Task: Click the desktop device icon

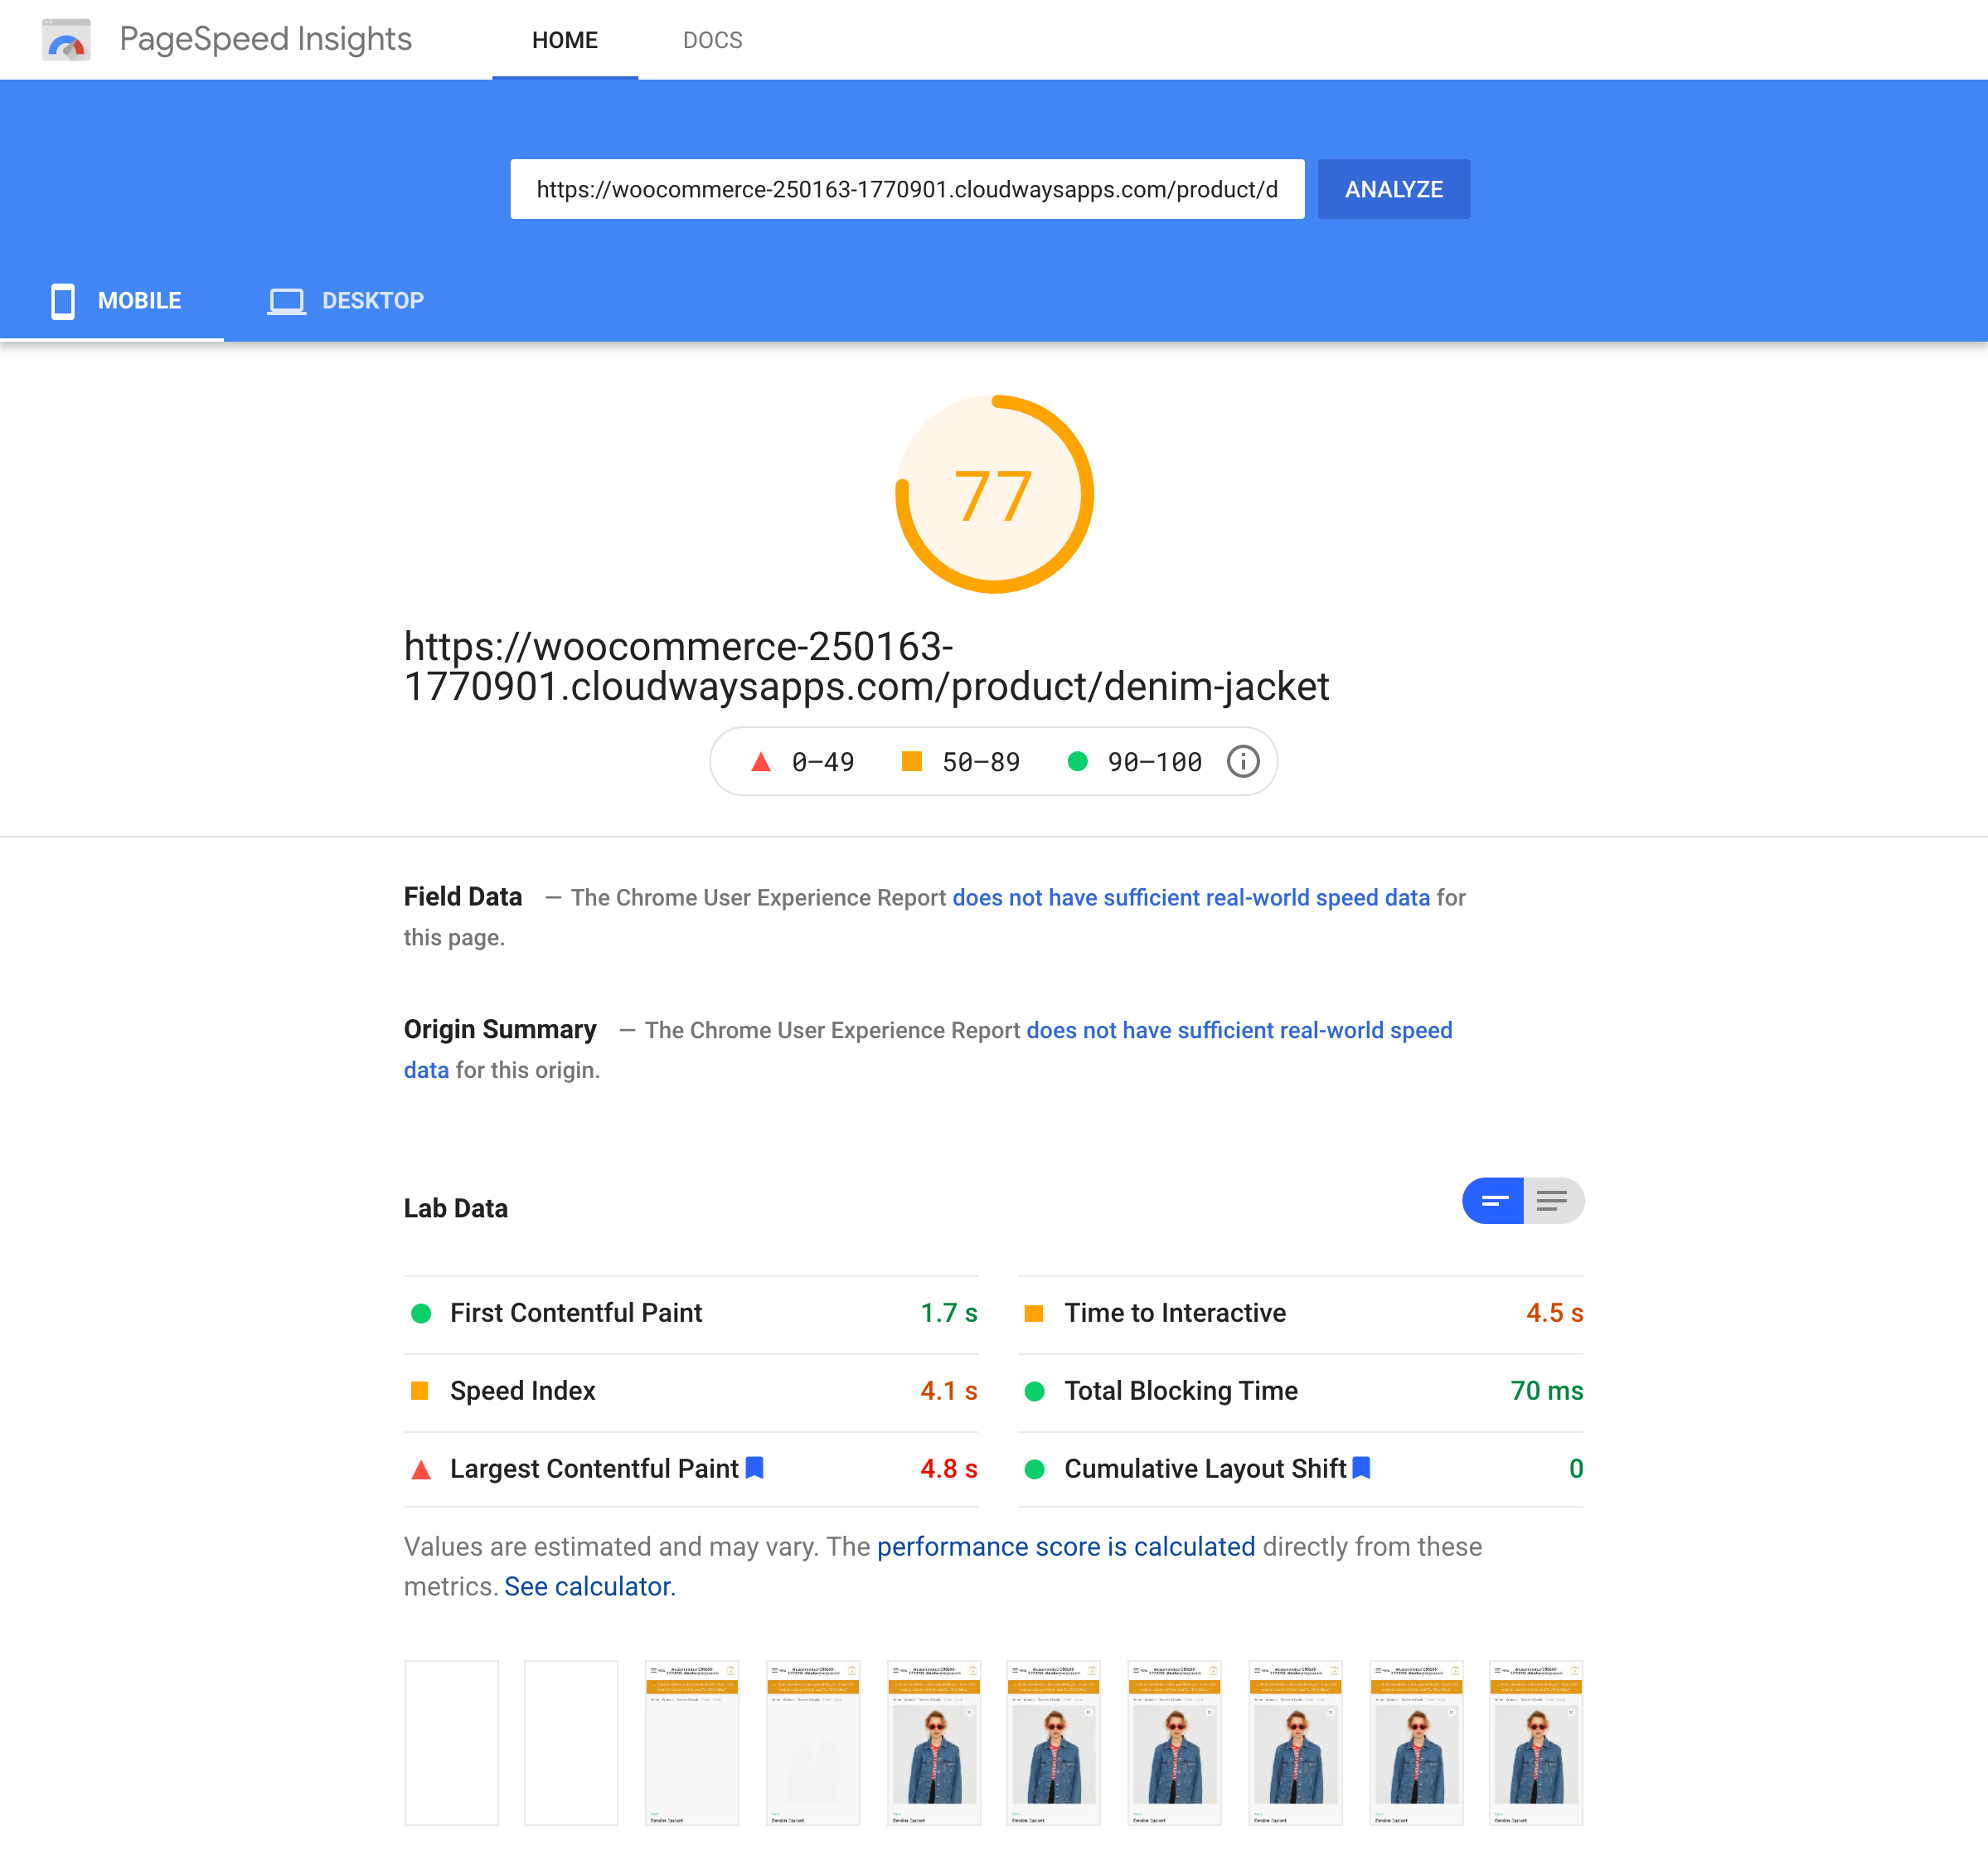Action: pos(284,299)
